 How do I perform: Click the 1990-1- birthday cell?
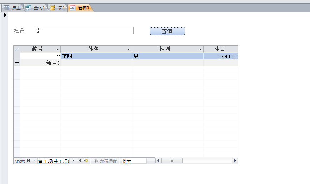click(x=221, y=56)
